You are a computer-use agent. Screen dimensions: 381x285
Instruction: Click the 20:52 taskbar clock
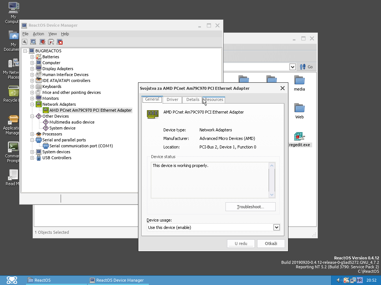click(371, 281)
